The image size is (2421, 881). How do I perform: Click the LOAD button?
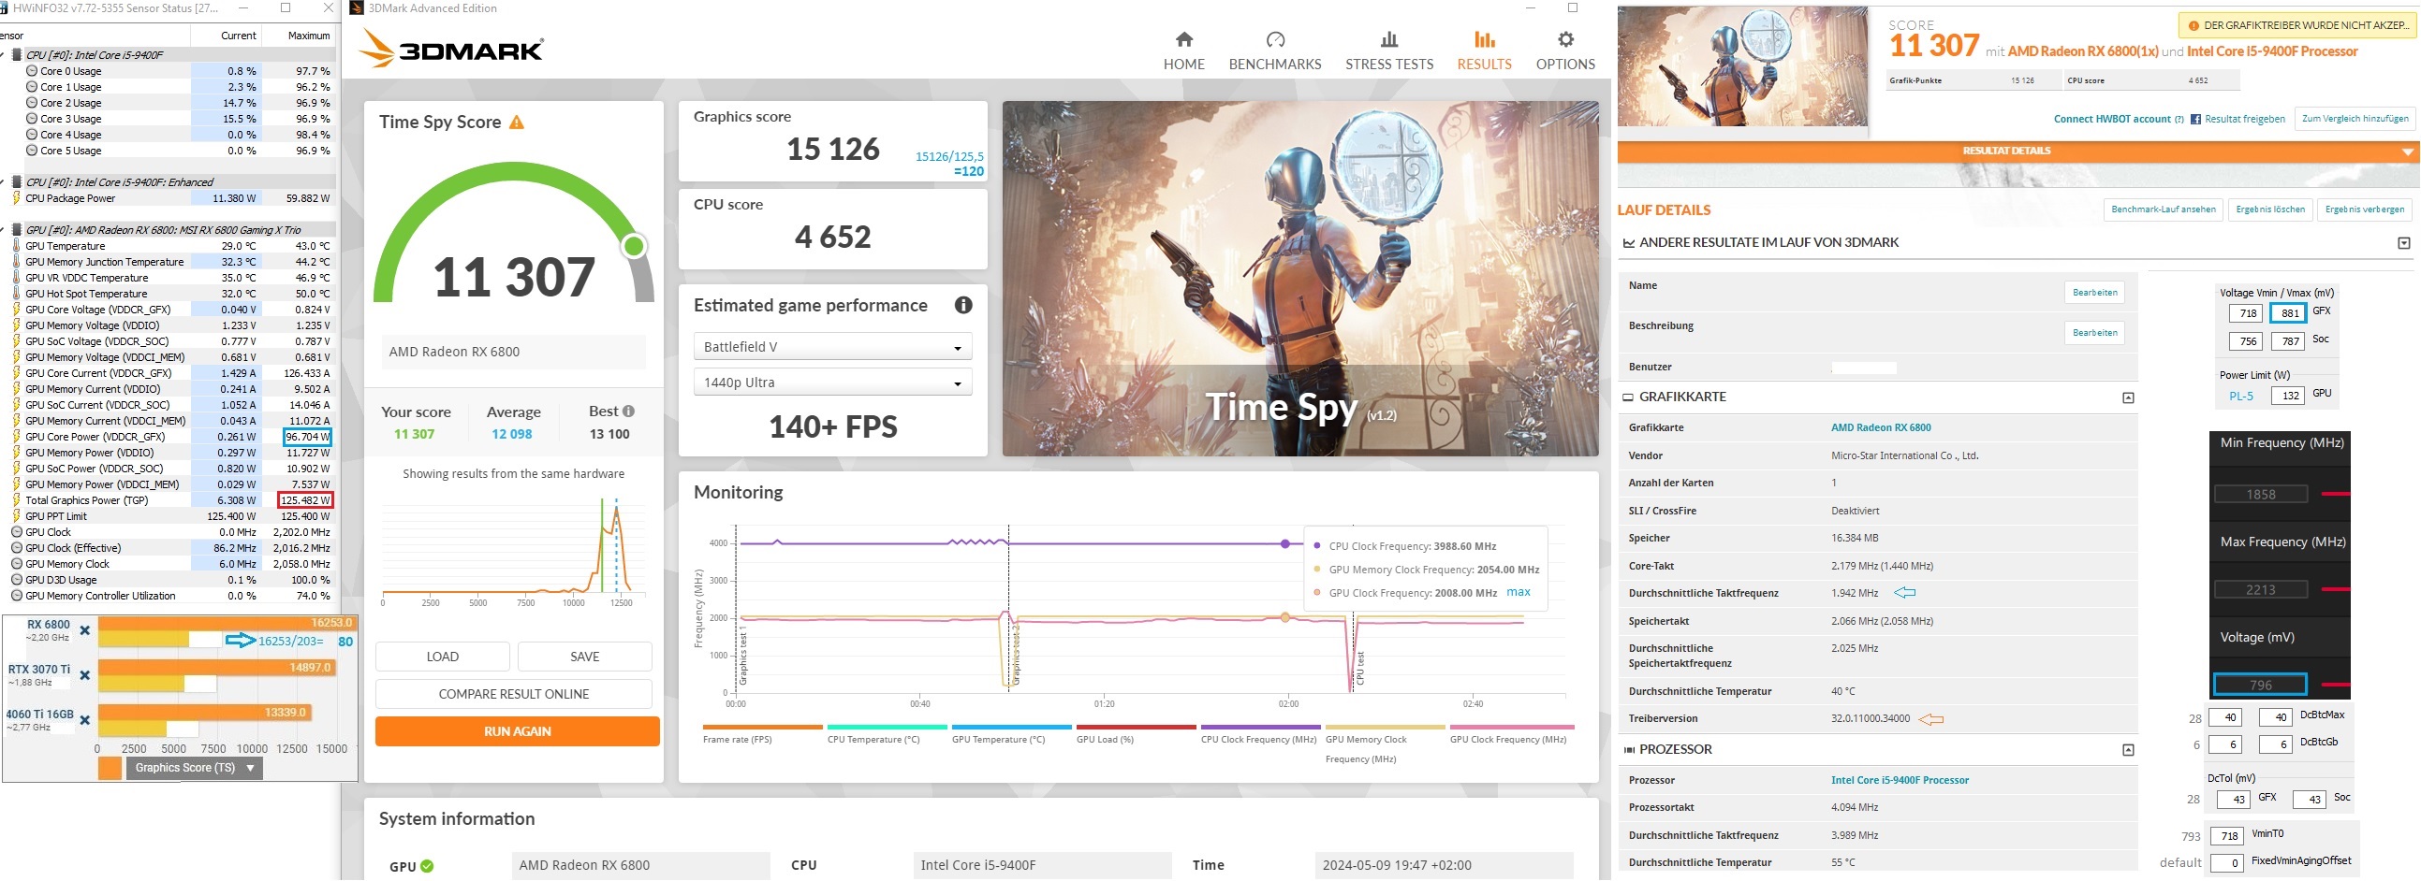(443, 657)
